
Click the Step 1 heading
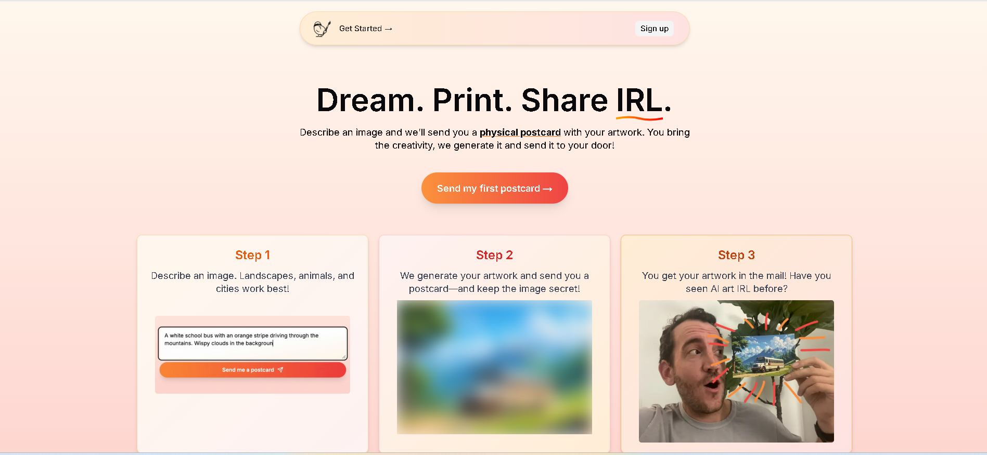252,255
